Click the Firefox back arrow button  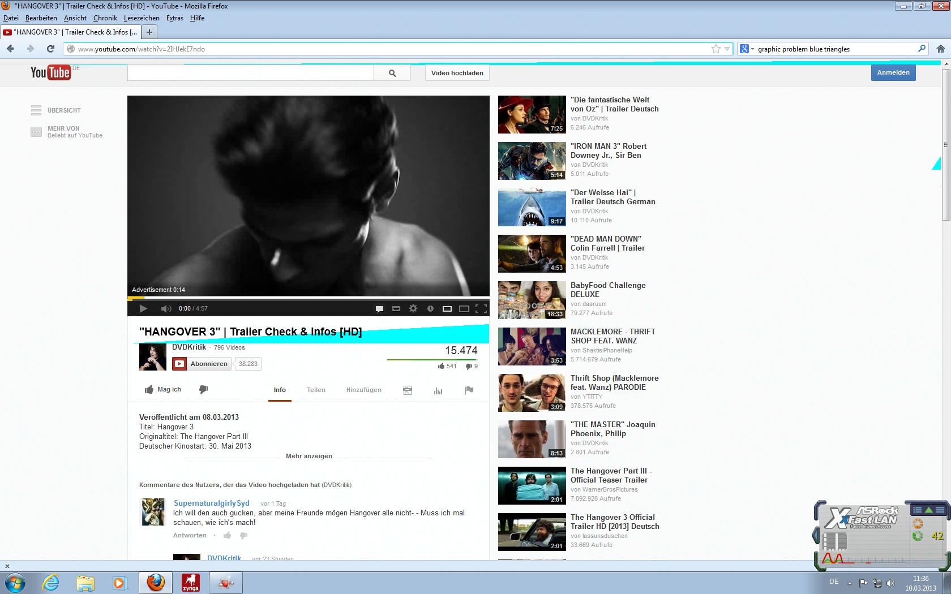[x=10, y=49]
